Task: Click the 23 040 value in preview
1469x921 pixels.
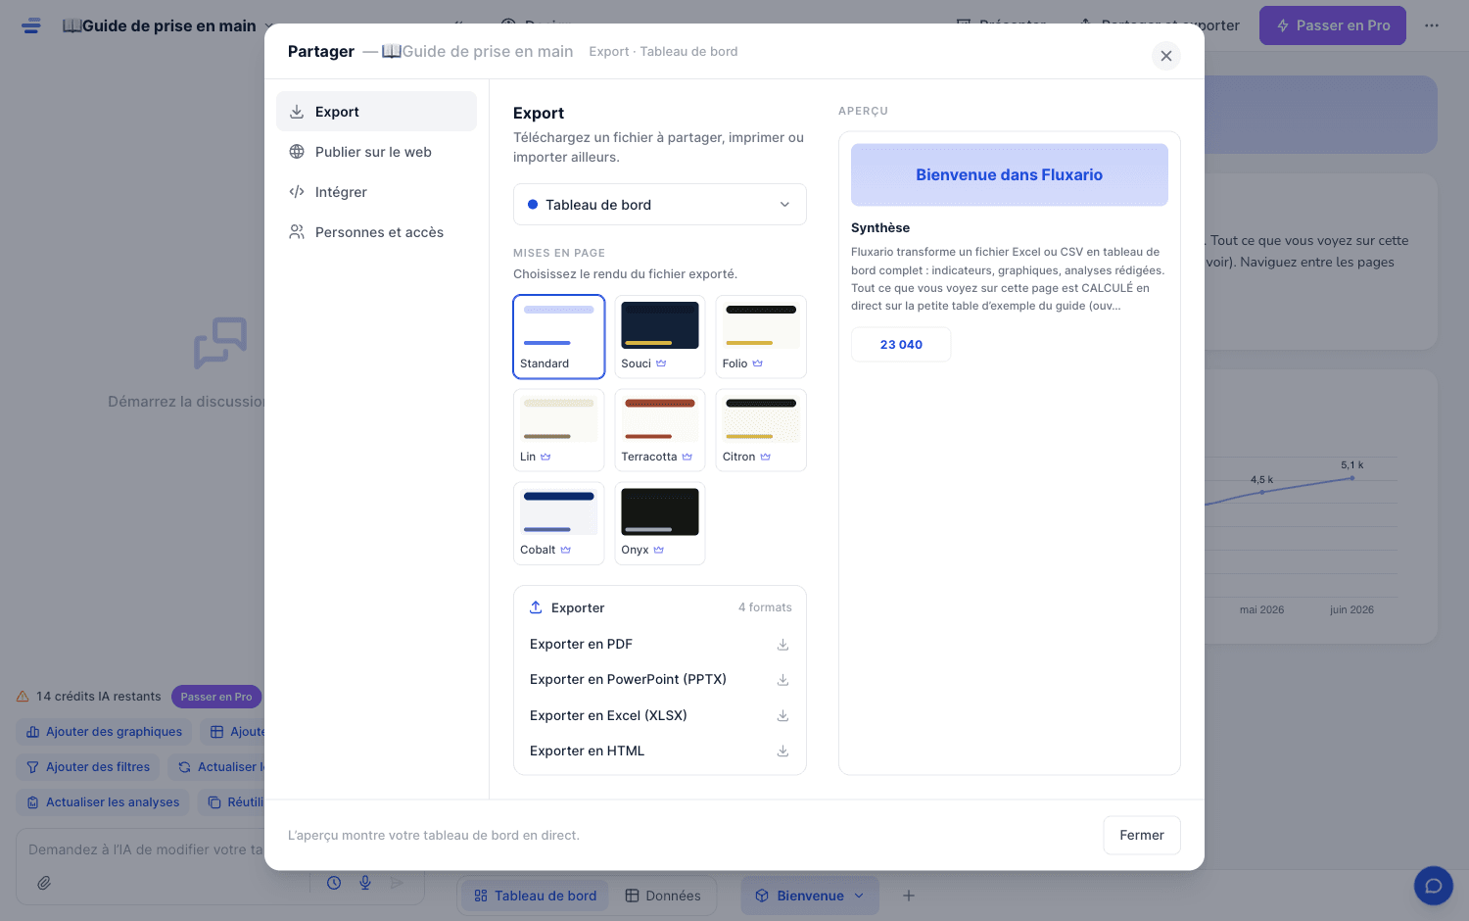Action: pyautogui.click(x=901, y=344)
